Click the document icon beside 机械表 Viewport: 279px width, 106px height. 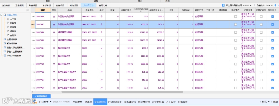click(8, 27)
